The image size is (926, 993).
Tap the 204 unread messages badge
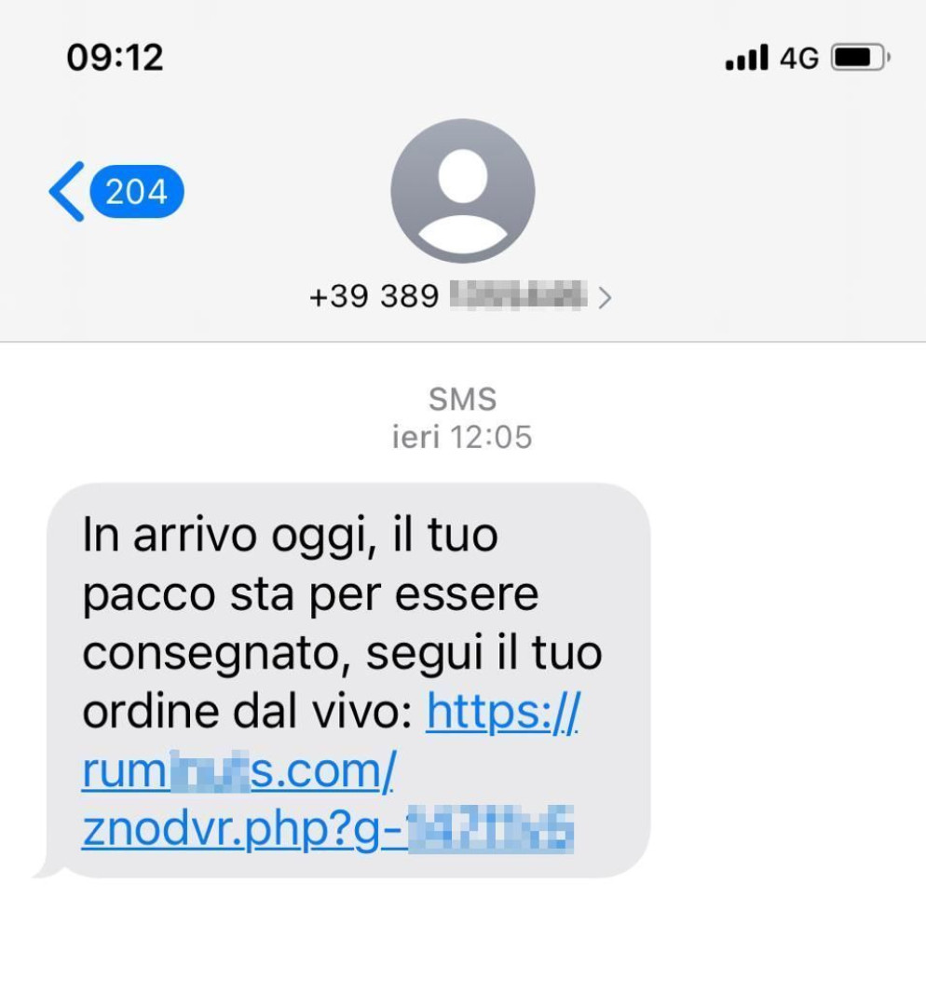point(137,191)
